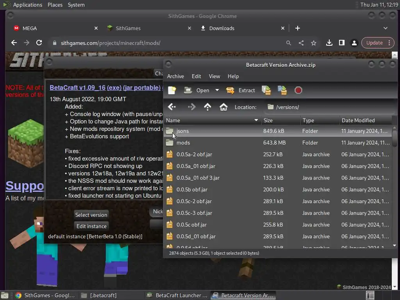Click Extract in the archive toolbar
400x300 pixels.
coord(240,90)
